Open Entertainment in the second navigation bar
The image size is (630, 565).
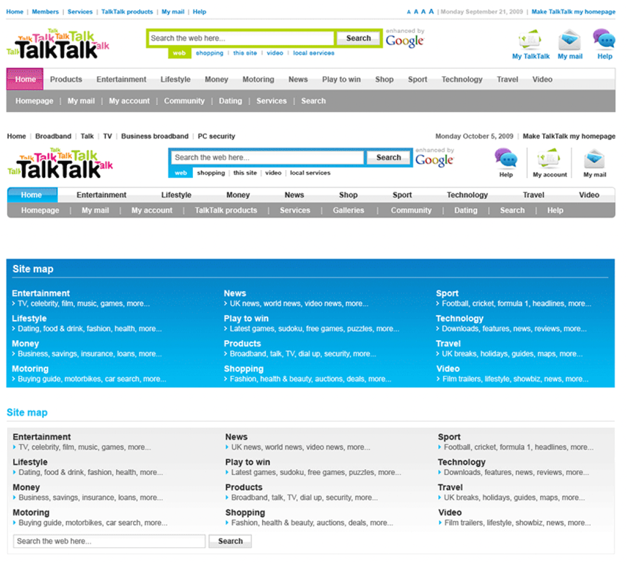click(101, 195)
